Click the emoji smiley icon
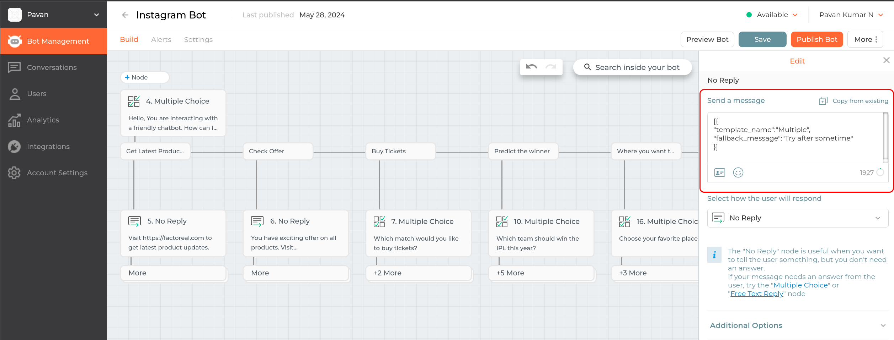 738,172
